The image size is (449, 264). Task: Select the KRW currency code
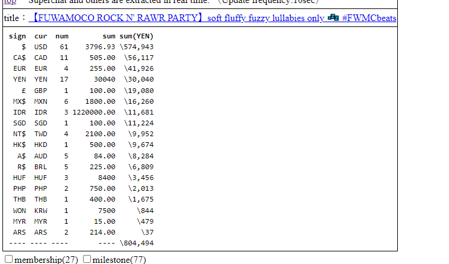pyautogui.click(x=41, y=211)
